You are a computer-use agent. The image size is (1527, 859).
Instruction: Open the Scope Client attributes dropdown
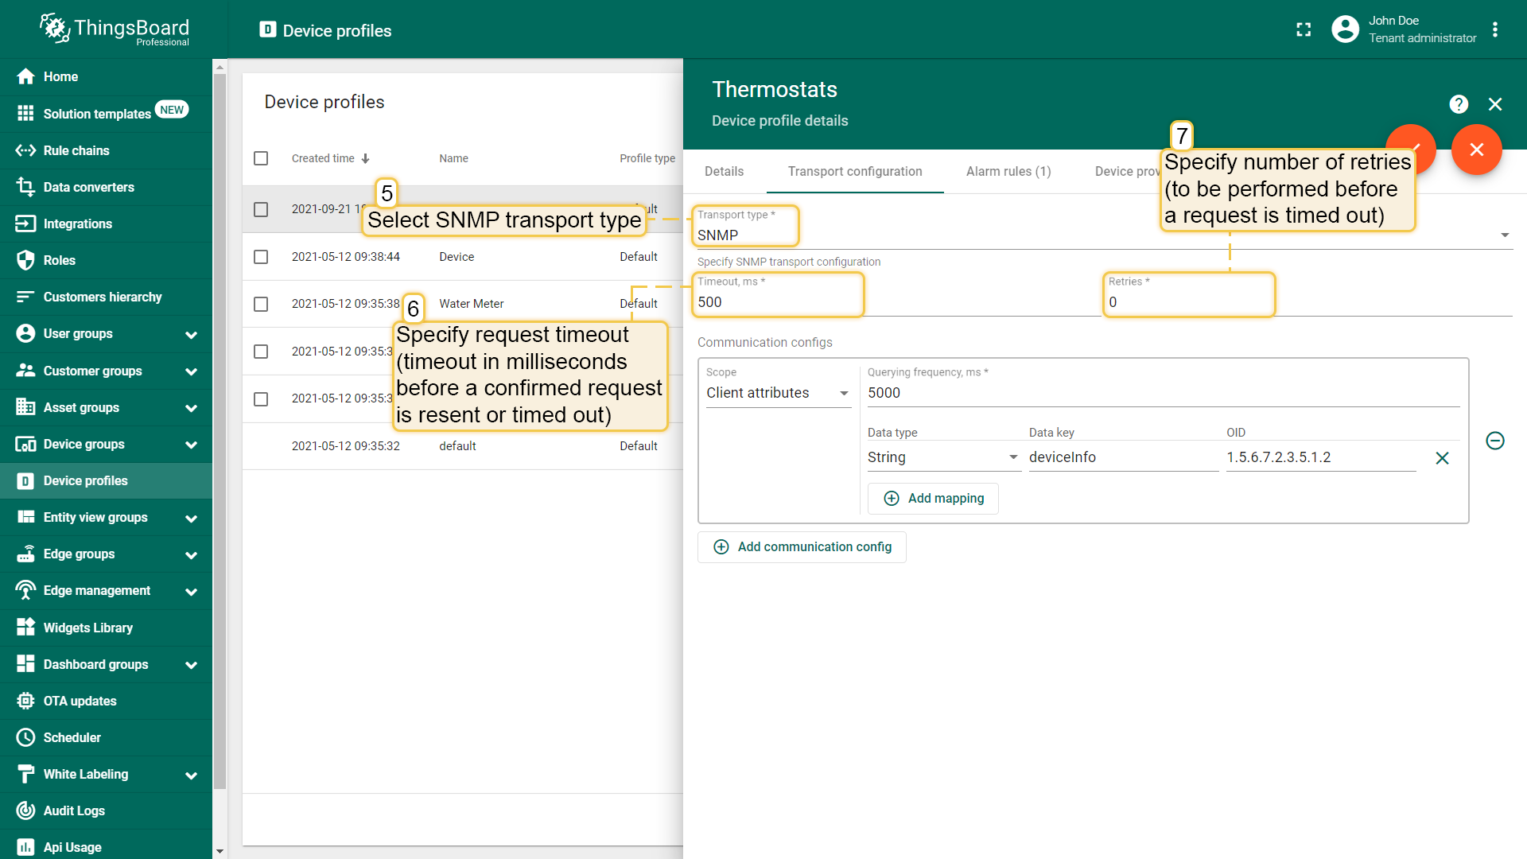[778, 393]
